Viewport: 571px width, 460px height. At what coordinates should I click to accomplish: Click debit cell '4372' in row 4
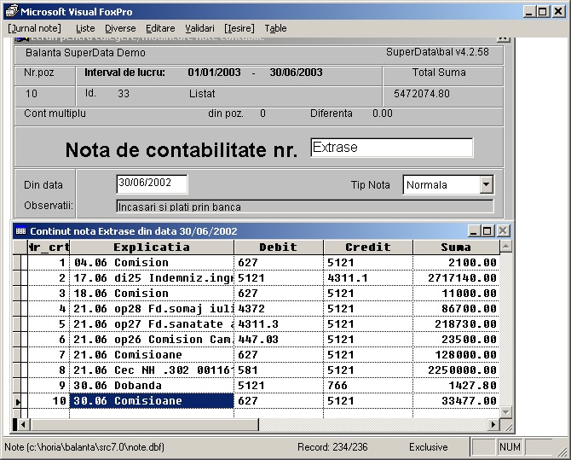click(278, 309)
